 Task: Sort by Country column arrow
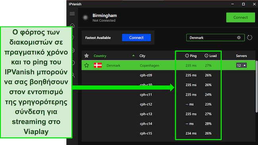[133, 56]
